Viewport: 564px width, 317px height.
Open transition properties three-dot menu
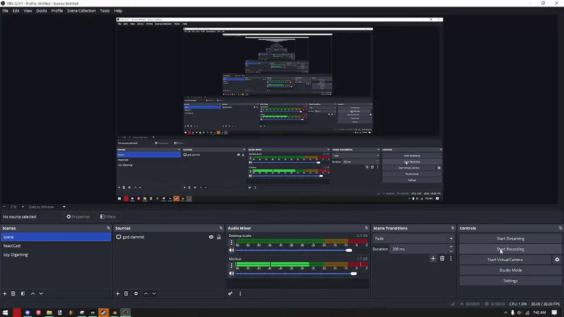pos(451,258)
